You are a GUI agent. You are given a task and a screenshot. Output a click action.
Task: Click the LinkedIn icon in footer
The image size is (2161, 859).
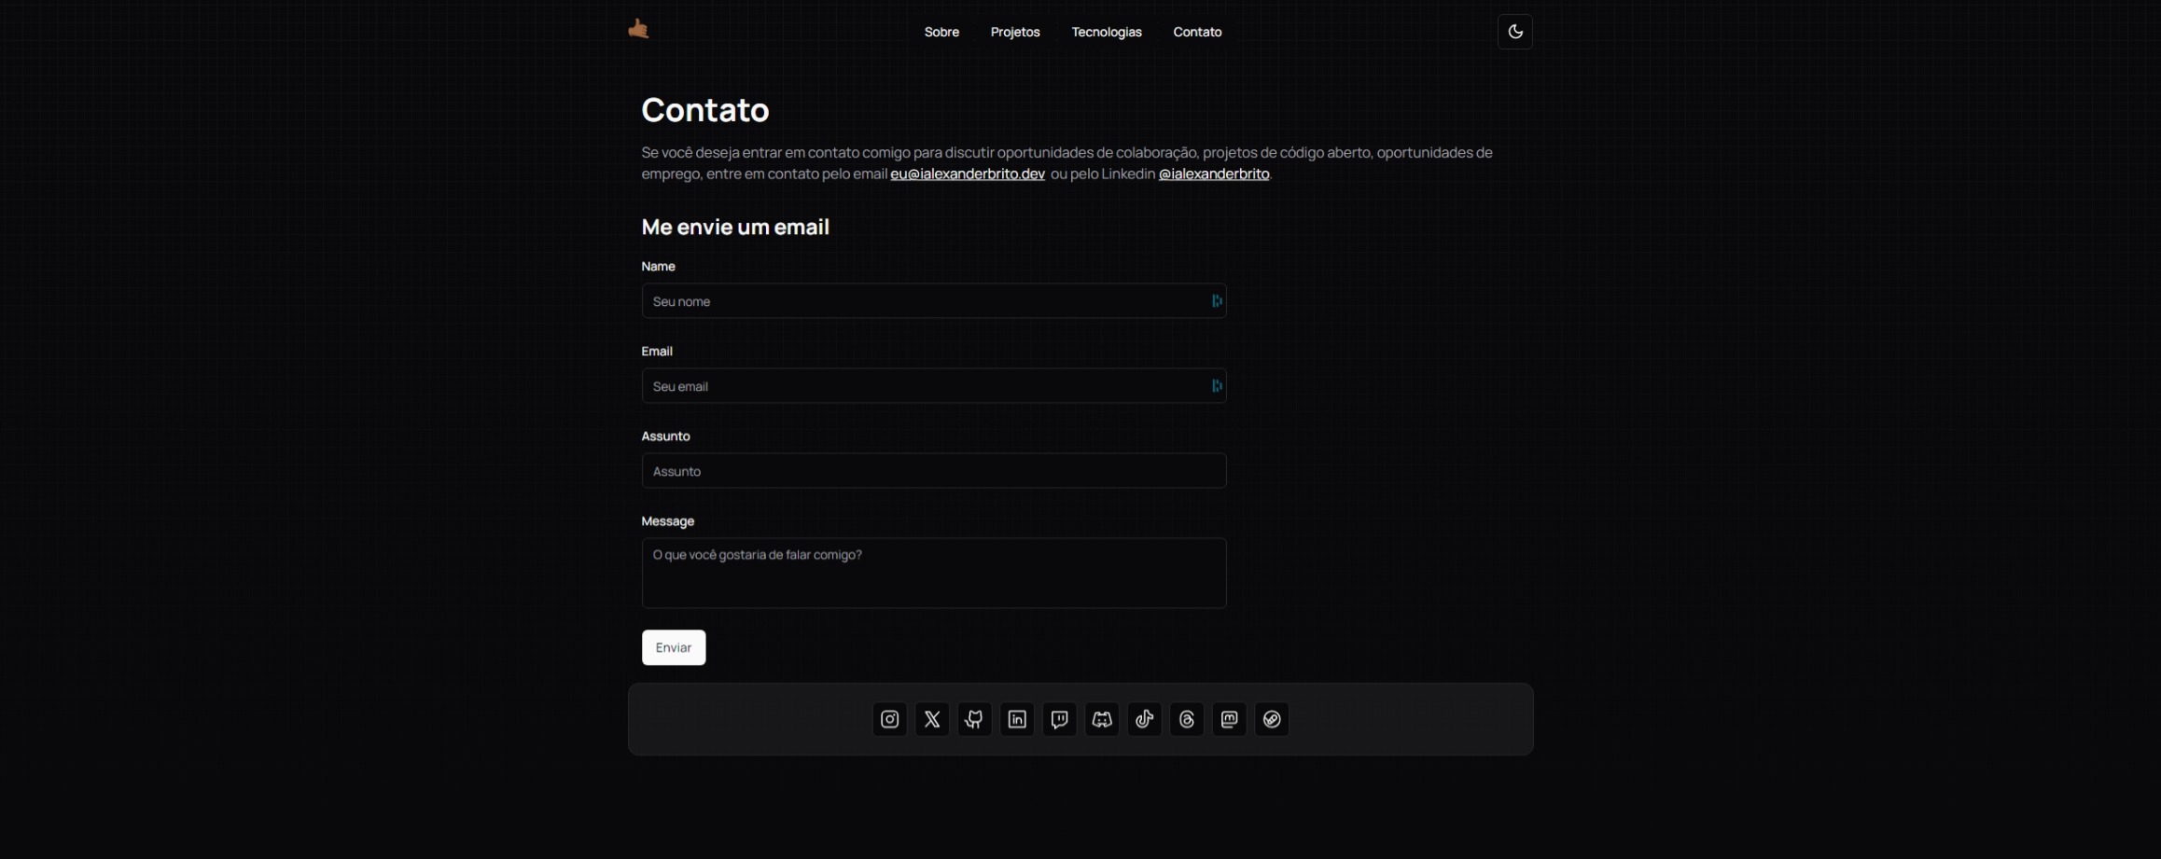[1017, 719]
